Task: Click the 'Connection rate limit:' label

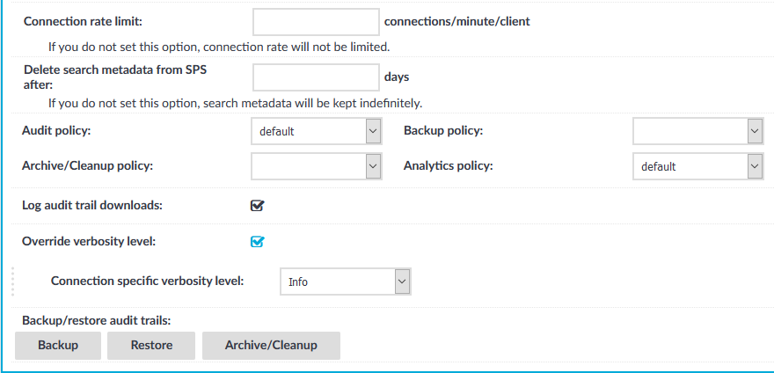Action: click(x=84, y=22)
